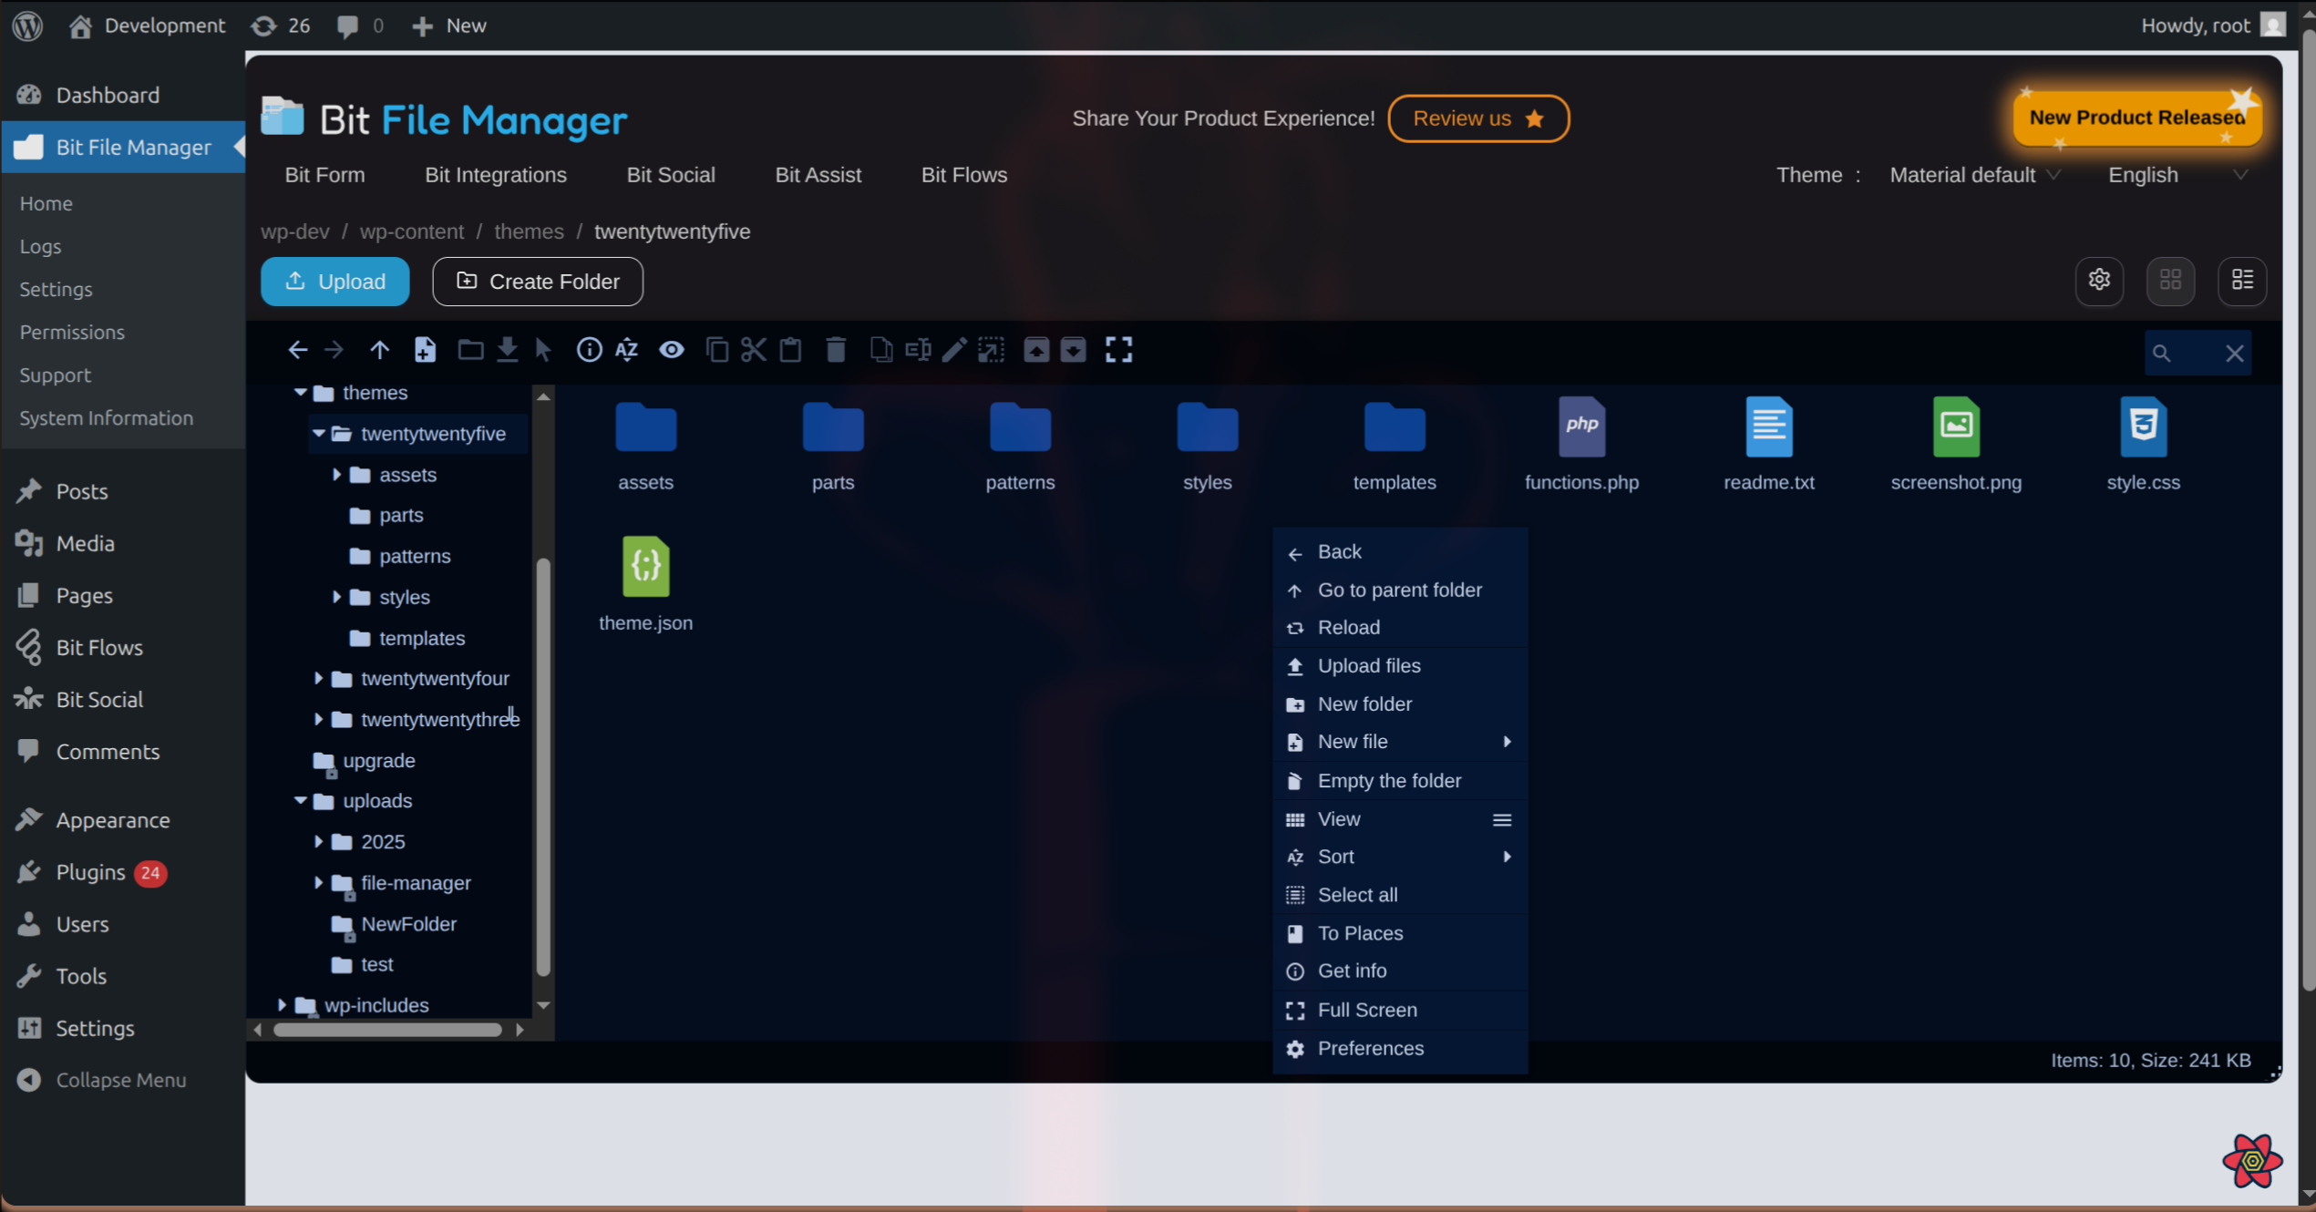Image resolution: width=2316 pixels, height=1212 pixels.
Task: Switch to grid view layout
Action: click(2170, 281)
